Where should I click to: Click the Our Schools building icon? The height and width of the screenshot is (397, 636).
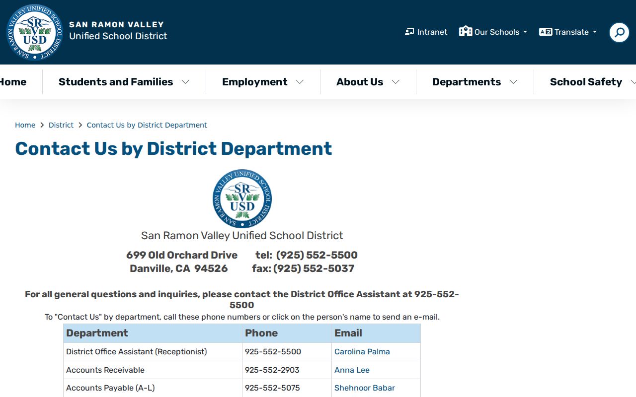(466, 31)
